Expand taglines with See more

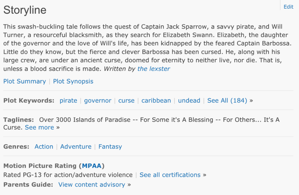(x=39, y=127)
